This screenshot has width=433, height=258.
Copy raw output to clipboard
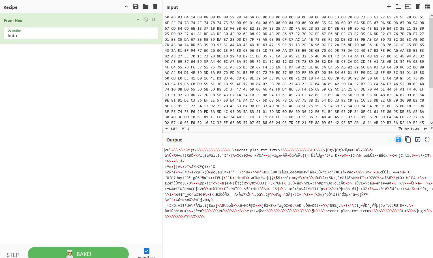[x=408, y=139]
